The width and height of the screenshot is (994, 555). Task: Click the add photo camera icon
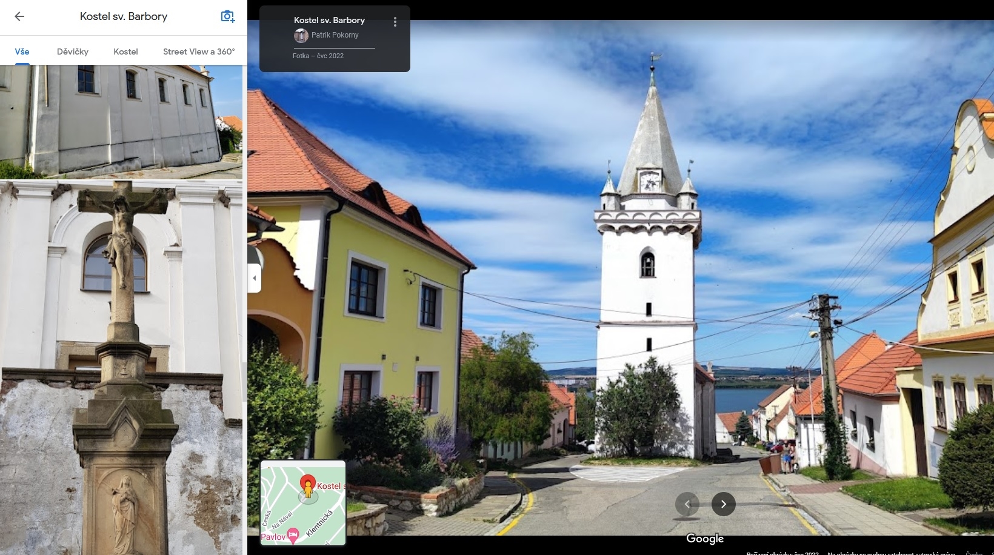point(227,16)
